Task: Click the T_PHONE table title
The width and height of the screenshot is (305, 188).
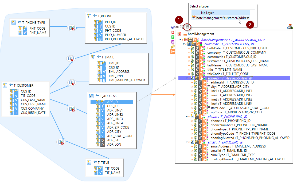Action: tap(105, 16)
